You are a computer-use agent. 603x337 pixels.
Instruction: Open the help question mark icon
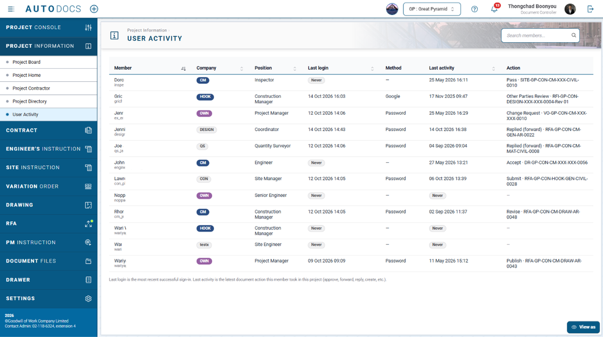tap(474, 9)
